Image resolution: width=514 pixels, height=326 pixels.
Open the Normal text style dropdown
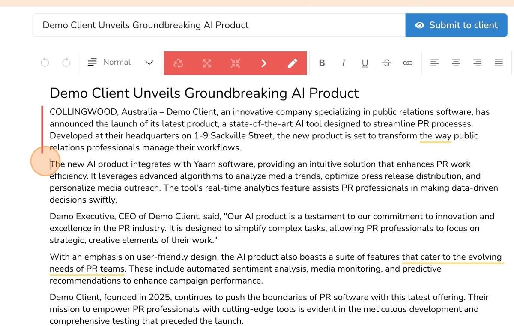120,63
